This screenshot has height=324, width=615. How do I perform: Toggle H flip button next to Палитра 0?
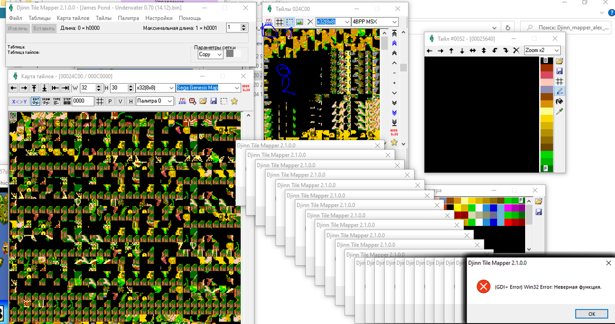point(131,101)
